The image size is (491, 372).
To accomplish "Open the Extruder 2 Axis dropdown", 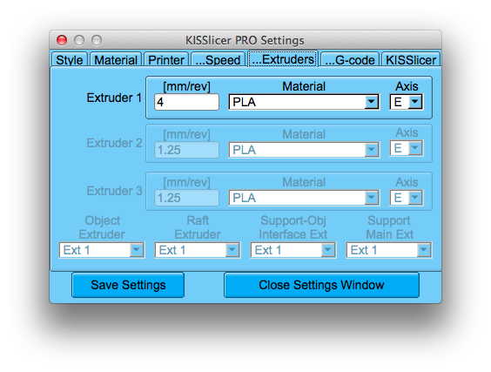I will pyautogui.click(x=407, y=148).
